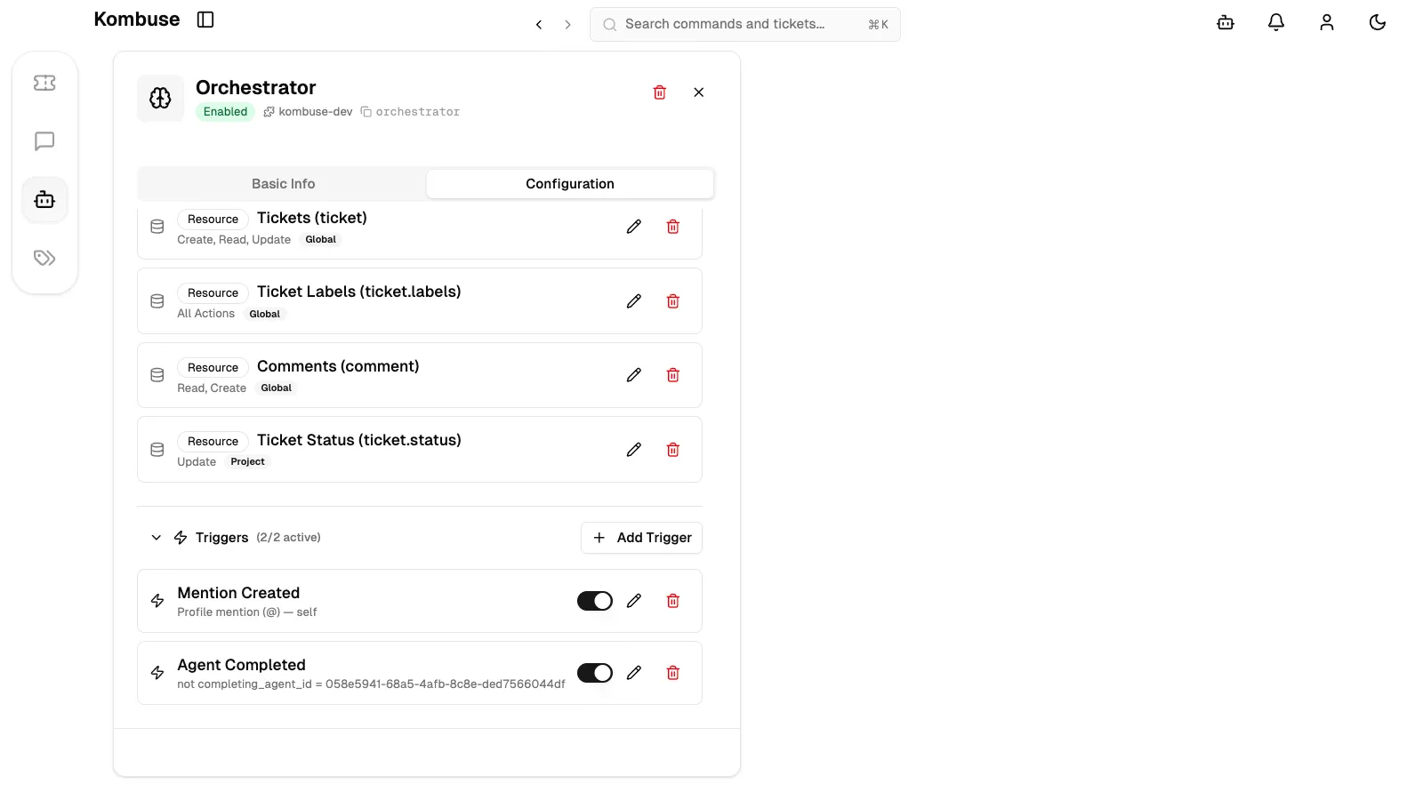The height and width of the screenshot is (800, 1423).
Task: Click the Add Trigger button
Action: click(x=641, y=538)
